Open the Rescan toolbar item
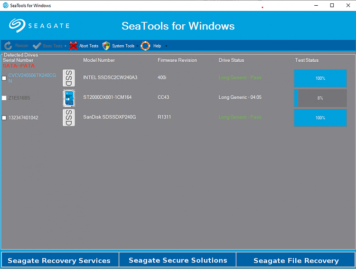Image resolution: width=356 pixels, height=269 pixels. (22, 46)
